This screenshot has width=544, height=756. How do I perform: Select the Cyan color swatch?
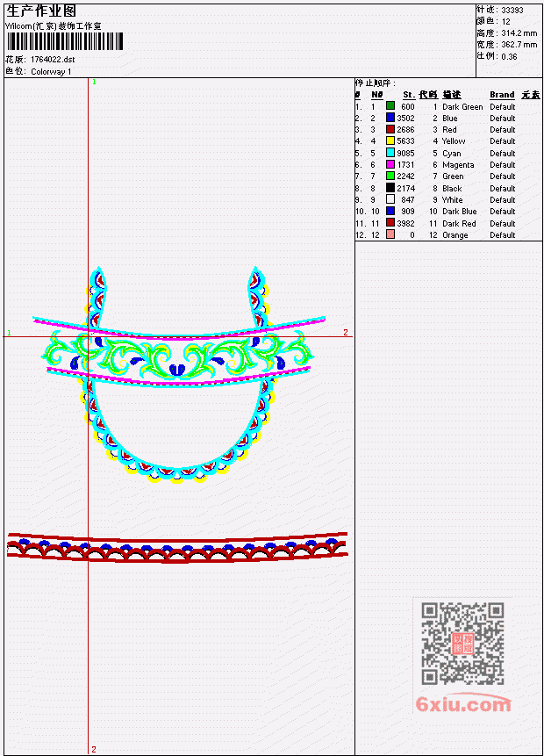390,153
